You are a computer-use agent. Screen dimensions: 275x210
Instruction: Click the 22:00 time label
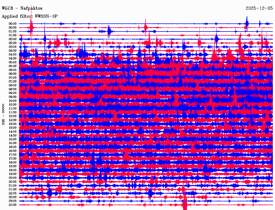(x=13, y=193)
